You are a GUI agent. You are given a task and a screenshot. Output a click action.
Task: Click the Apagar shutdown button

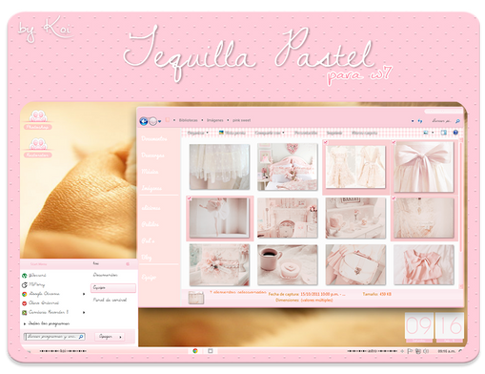point(106,337)
